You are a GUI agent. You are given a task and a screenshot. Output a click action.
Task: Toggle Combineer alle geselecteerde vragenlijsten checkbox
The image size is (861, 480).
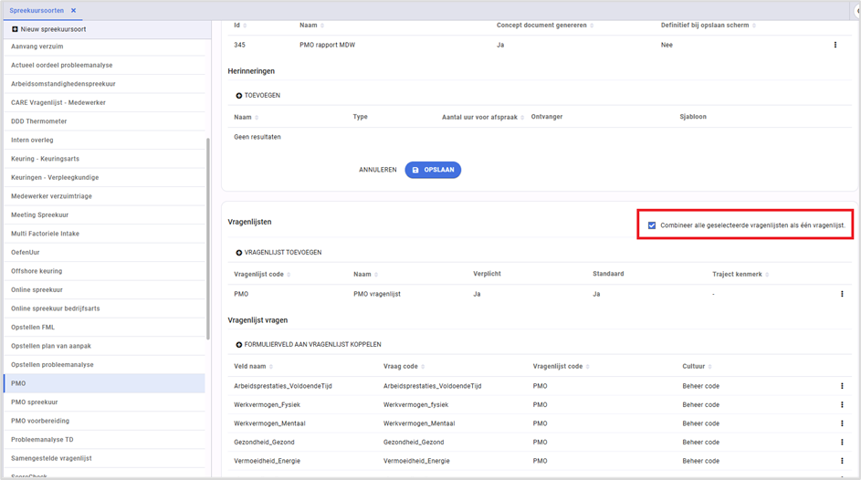(x=652, y=225)
